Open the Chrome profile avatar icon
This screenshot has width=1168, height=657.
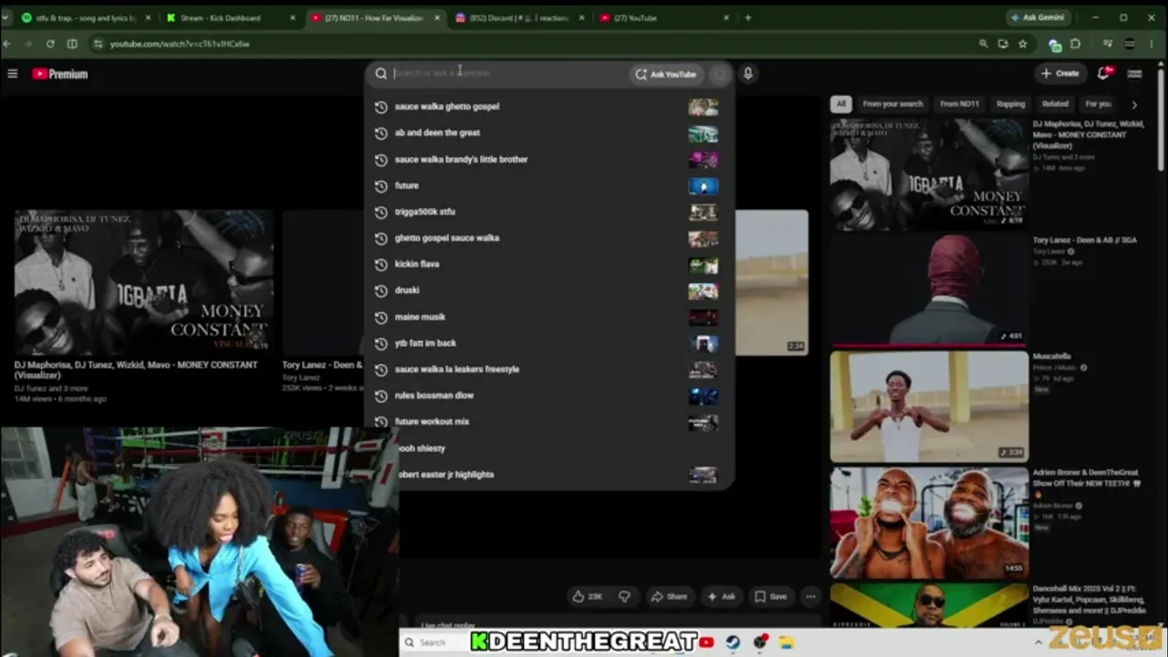[x=1130, y=44]
